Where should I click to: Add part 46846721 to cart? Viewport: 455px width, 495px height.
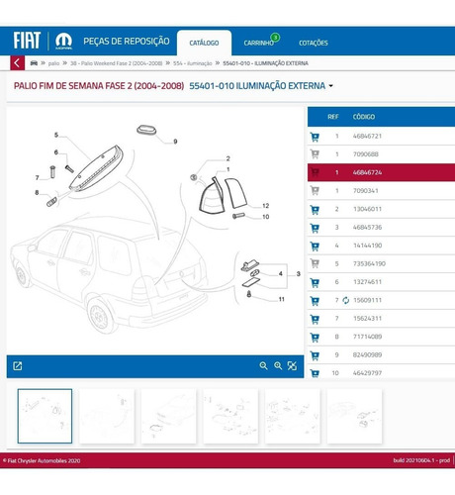point(315,137)
